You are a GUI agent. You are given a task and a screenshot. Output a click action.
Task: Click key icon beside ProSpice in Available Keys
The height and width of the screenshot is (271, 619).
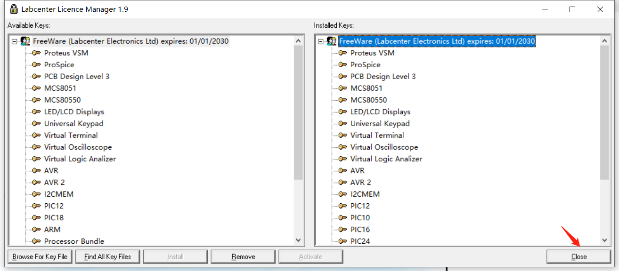tap(36, 64)
